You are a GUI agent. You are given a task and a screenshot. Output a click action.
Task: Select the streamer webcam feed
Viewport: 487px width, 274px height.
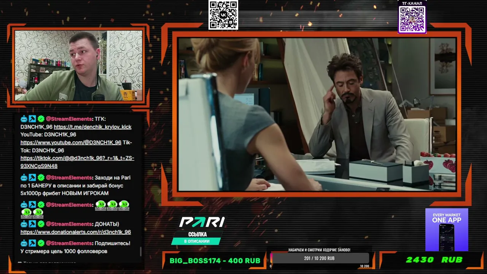pos(78,65)
